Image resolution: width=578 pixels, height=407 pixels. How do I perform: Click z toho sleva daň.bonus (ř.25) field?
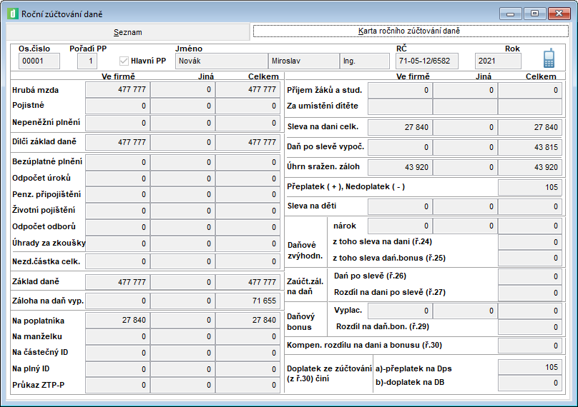pos(530,258)
